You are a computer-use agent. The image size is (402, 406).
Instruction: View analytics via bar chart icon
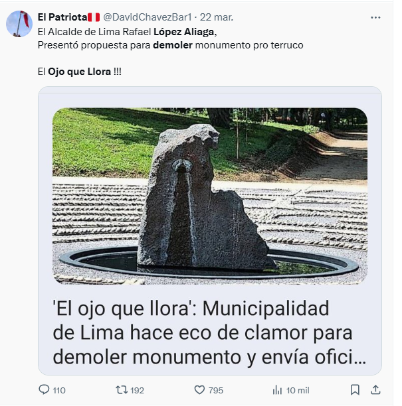[277, 389]
